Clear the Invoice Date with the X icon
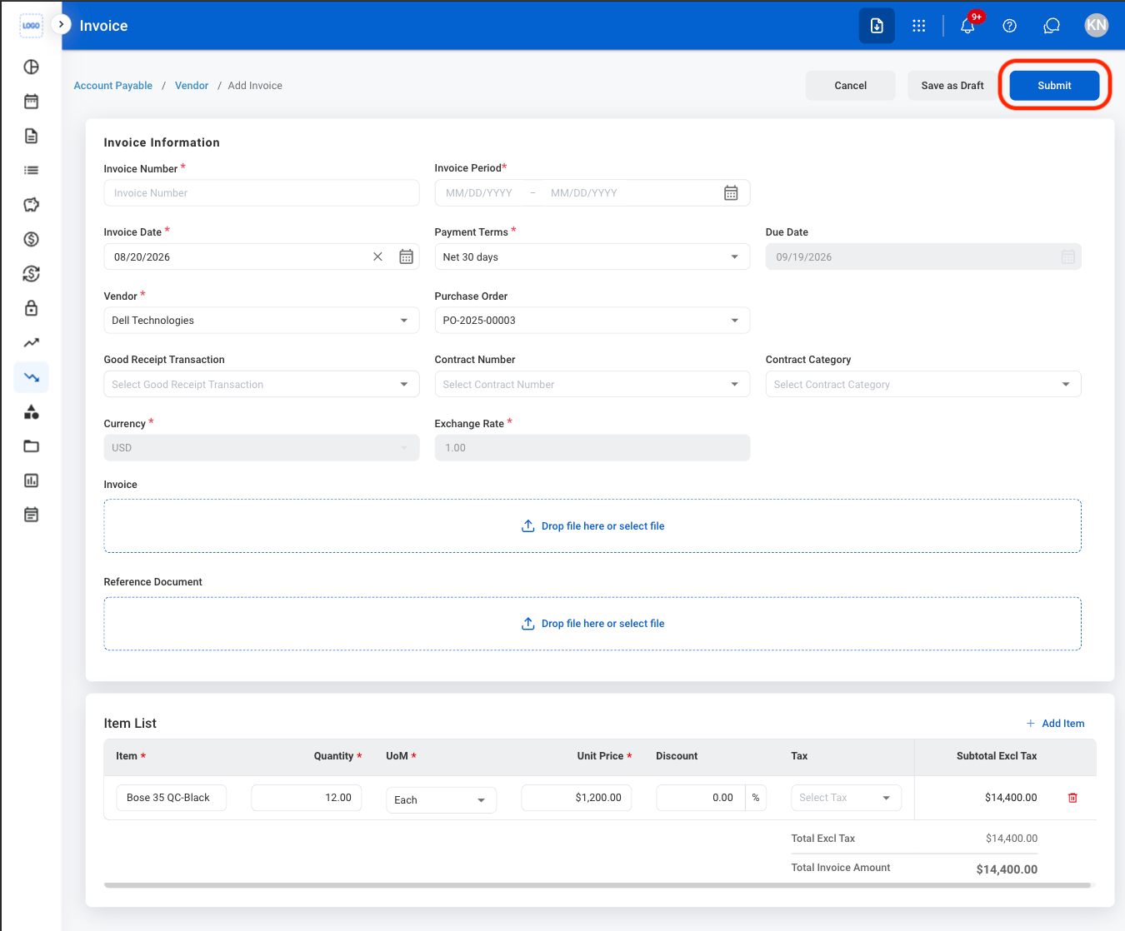Screen dimensions: 1125x931 377,256
